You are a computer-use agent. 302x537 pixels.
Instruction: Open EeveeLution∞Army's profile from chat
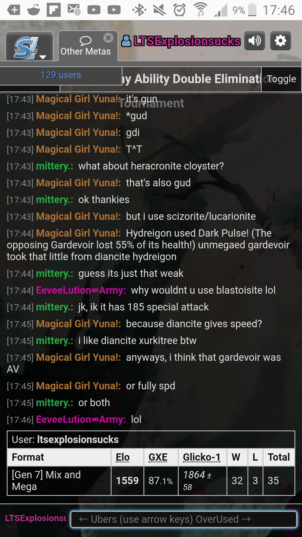click(81, 290)
